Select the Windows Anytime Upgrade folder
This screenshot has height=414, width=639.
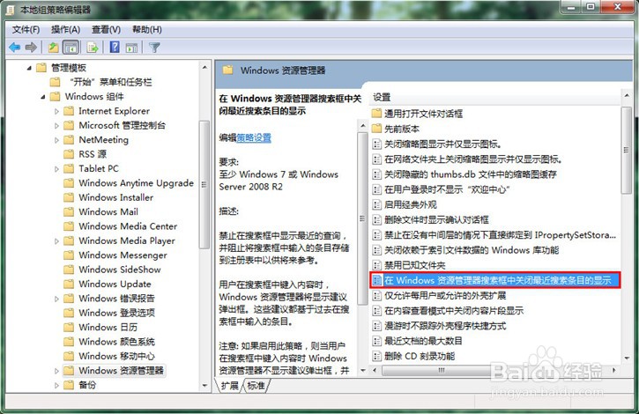coord(136,183)
